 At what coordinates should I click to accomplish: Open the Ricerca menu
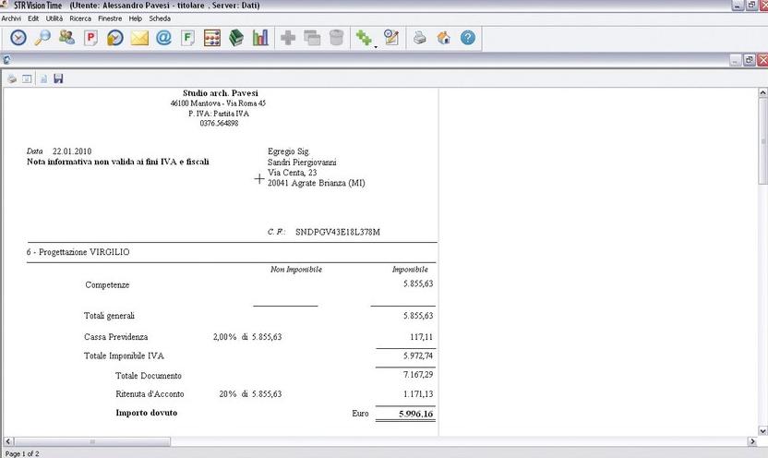pos(80,18)
